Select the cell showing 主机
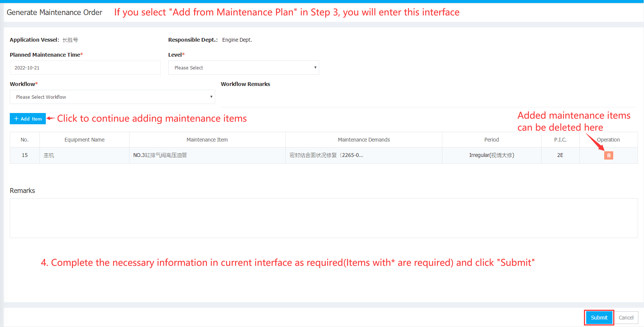Viewport: 644px width, 327px height. 84,155
